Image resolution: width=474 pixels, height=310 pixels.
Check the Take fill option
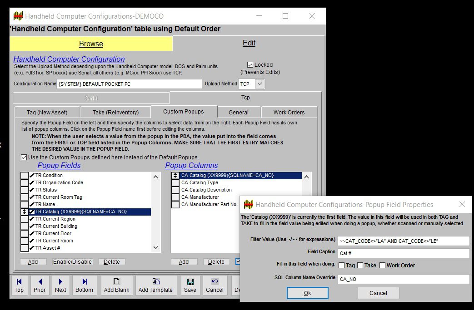(360, 266)
